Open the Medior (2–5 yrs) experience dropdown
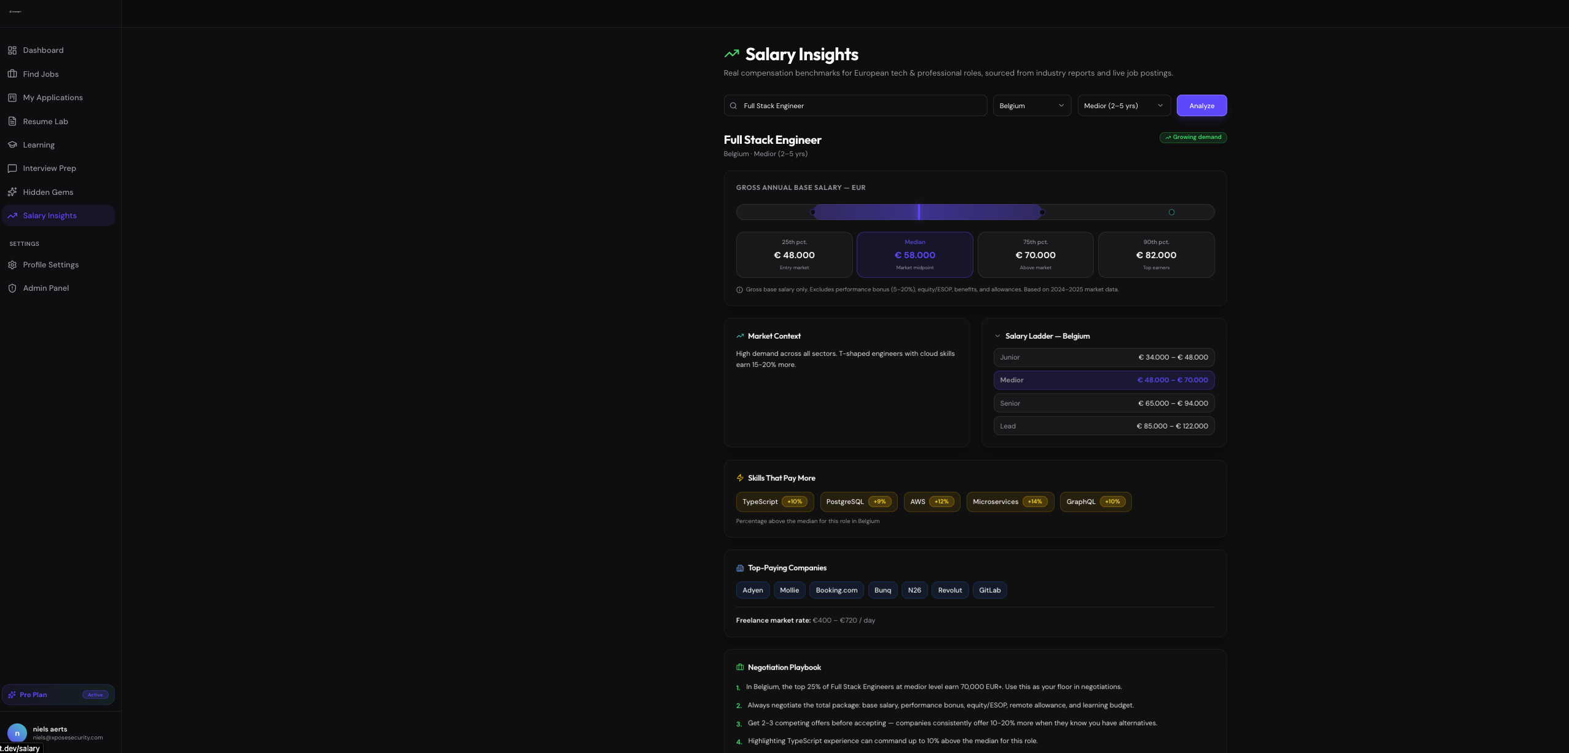The width and height of the screenshot is (1569, 753). 1123,106
